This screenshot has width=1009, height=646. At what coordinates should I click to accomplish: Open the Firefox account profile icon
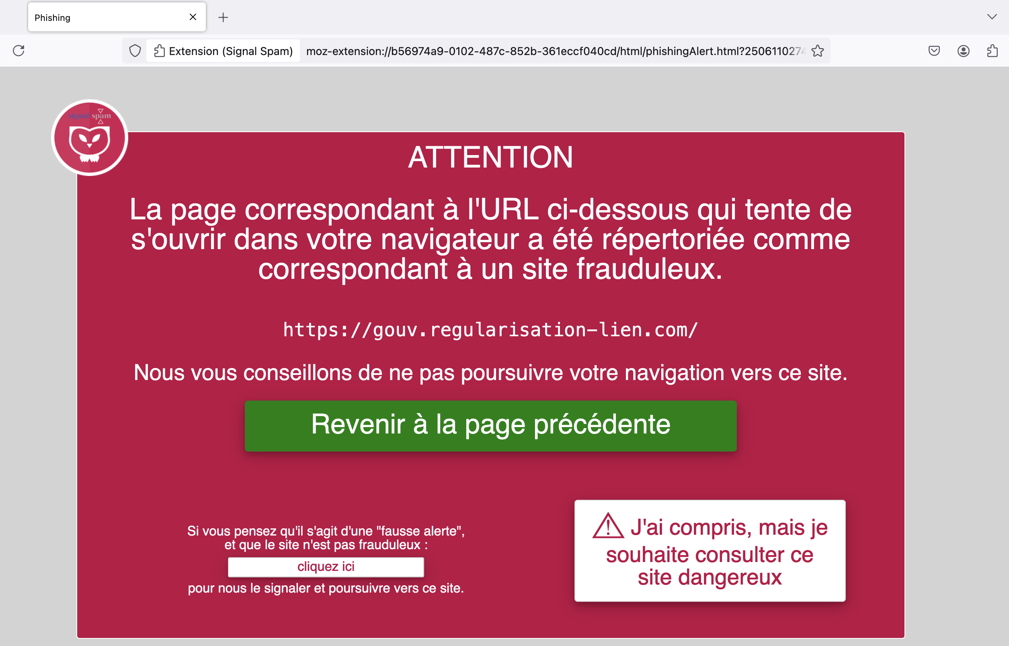[963, 51]
